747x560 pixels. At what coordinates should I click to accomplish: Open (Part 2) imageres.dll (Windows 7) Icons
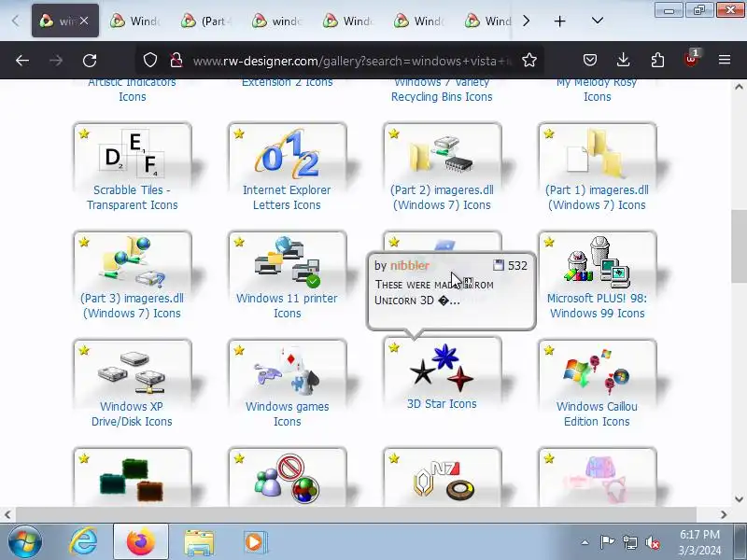(x=442, y=198)
